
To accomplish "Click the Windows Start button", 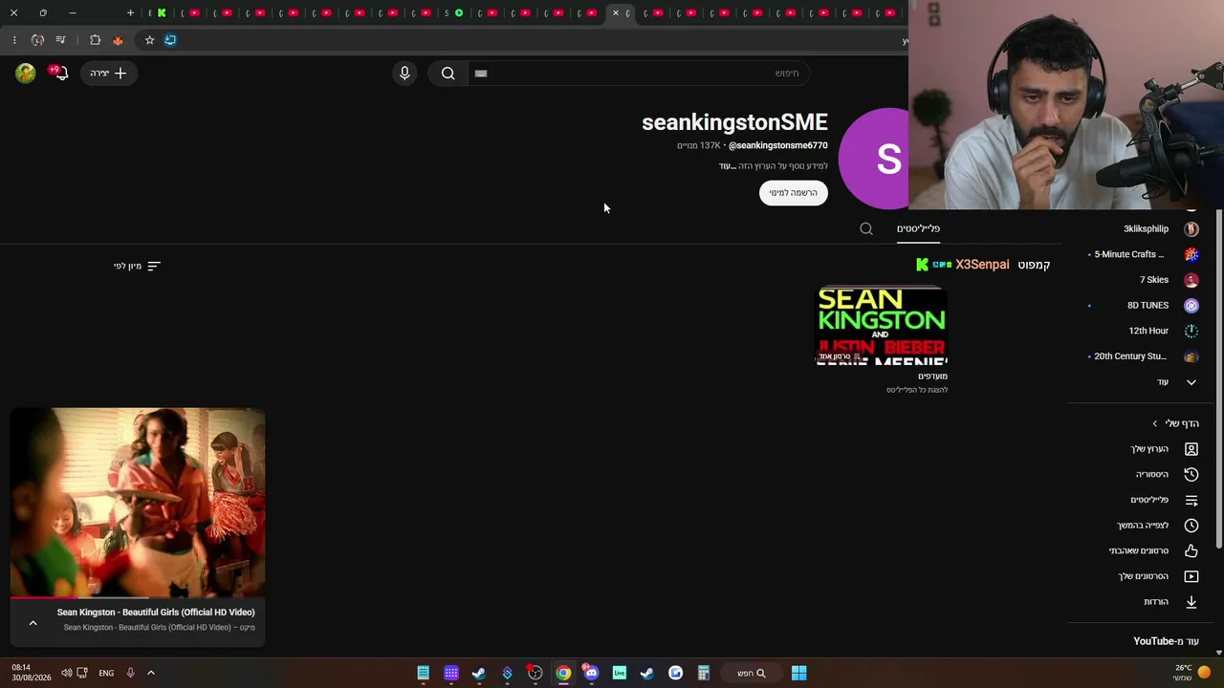I will (798, 673).
